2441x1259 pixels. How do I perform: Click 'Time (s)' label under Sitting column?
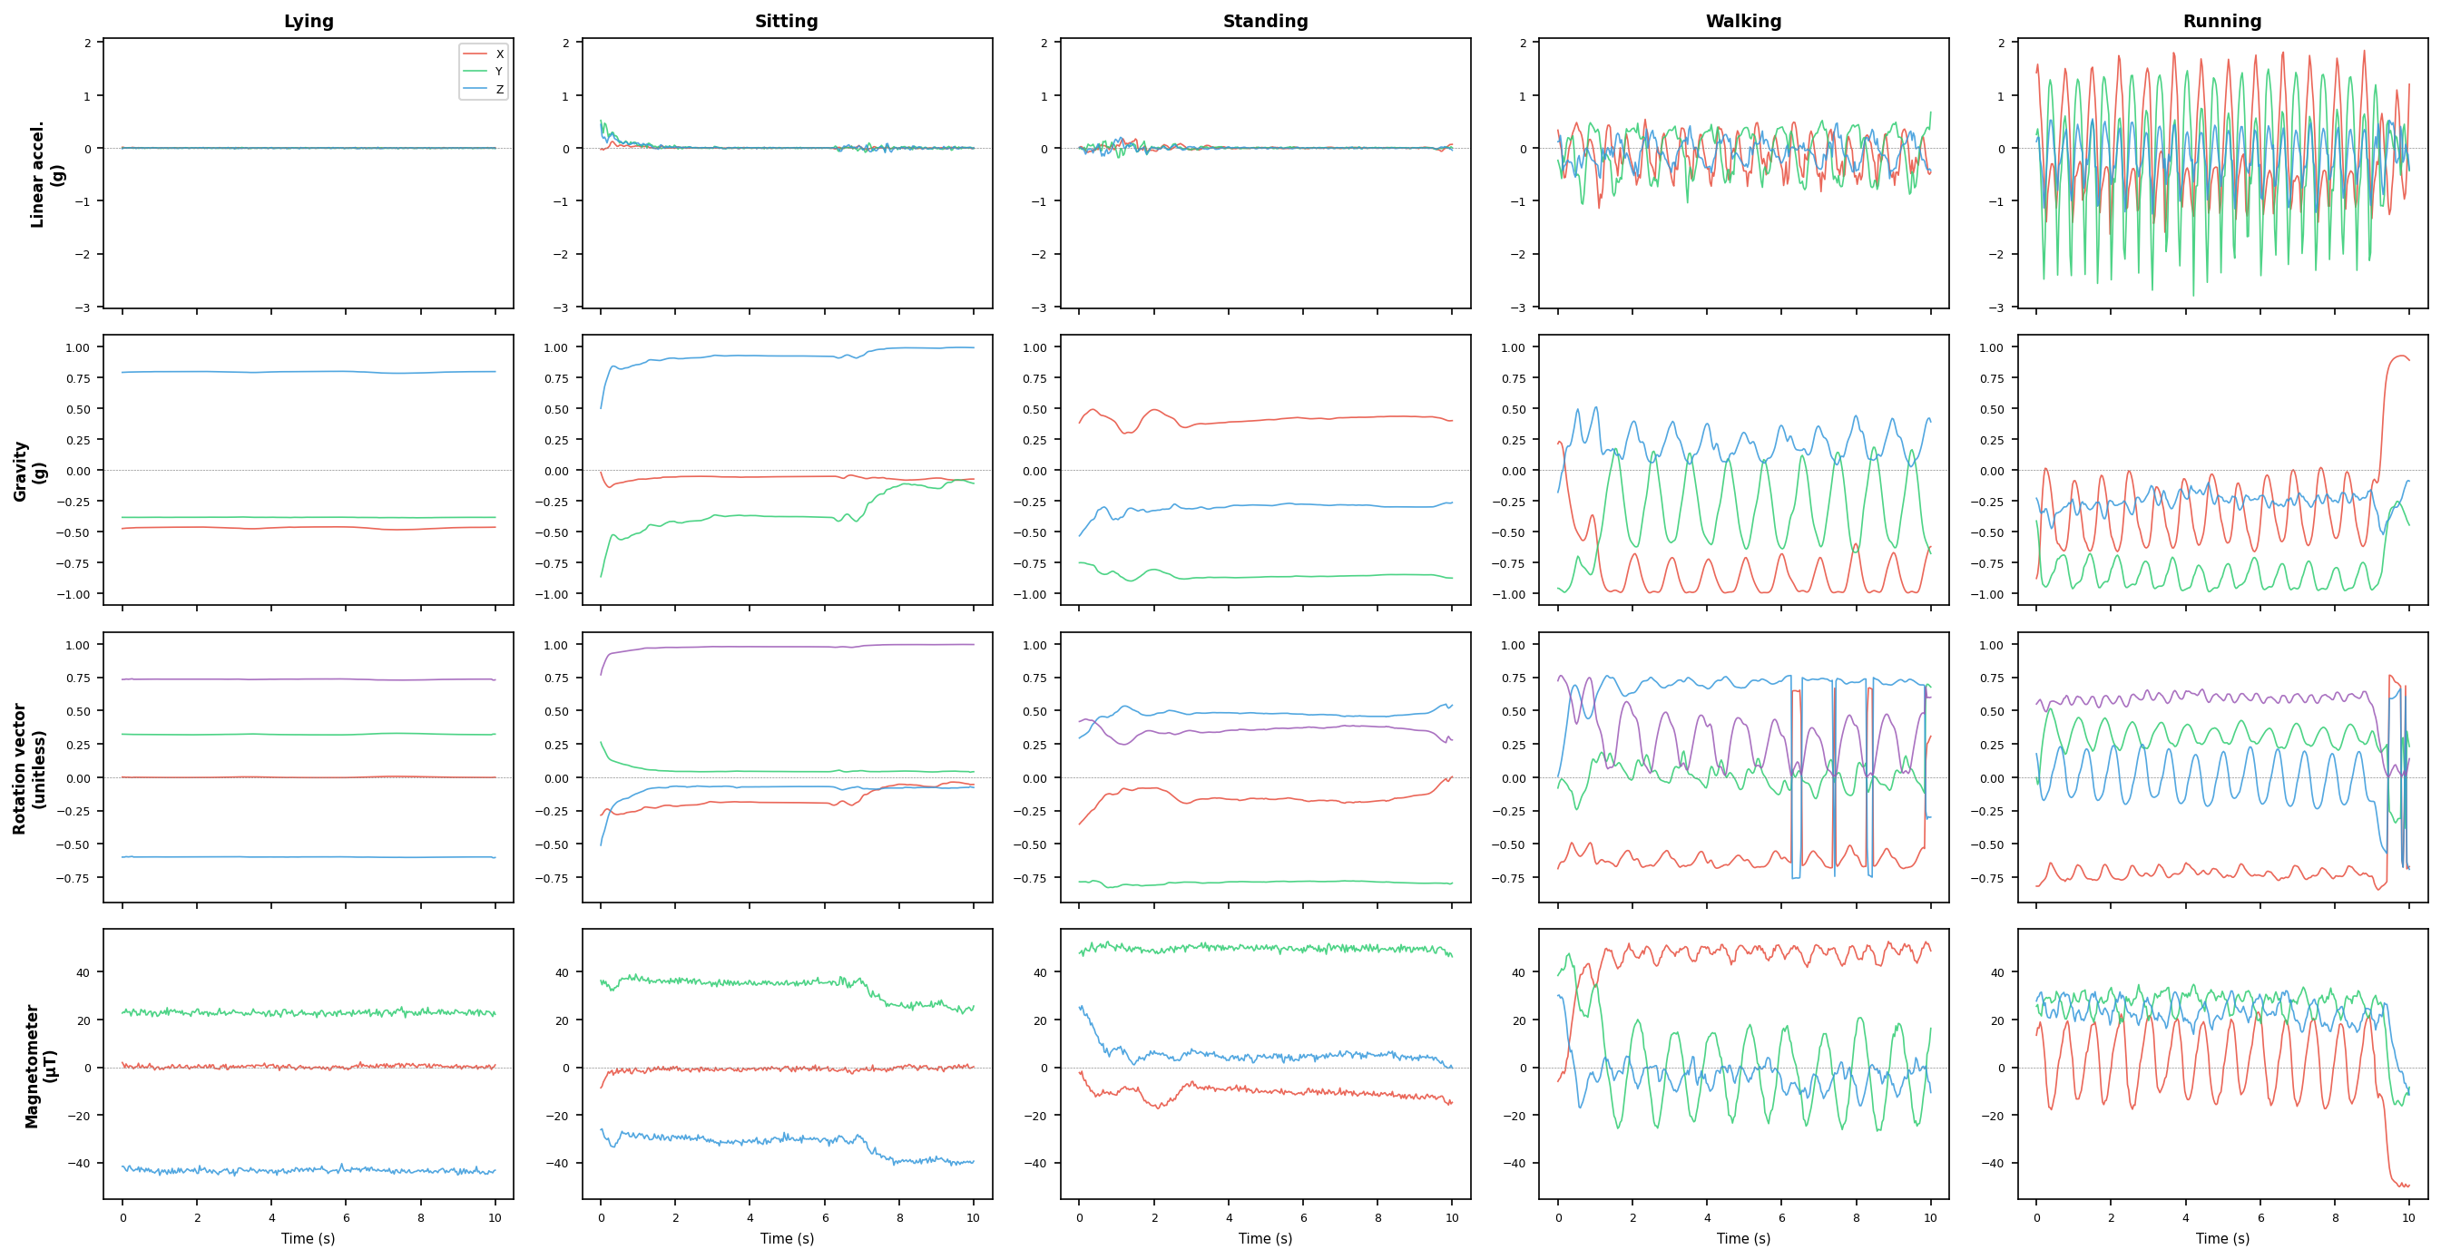(x=787, y=1238)
